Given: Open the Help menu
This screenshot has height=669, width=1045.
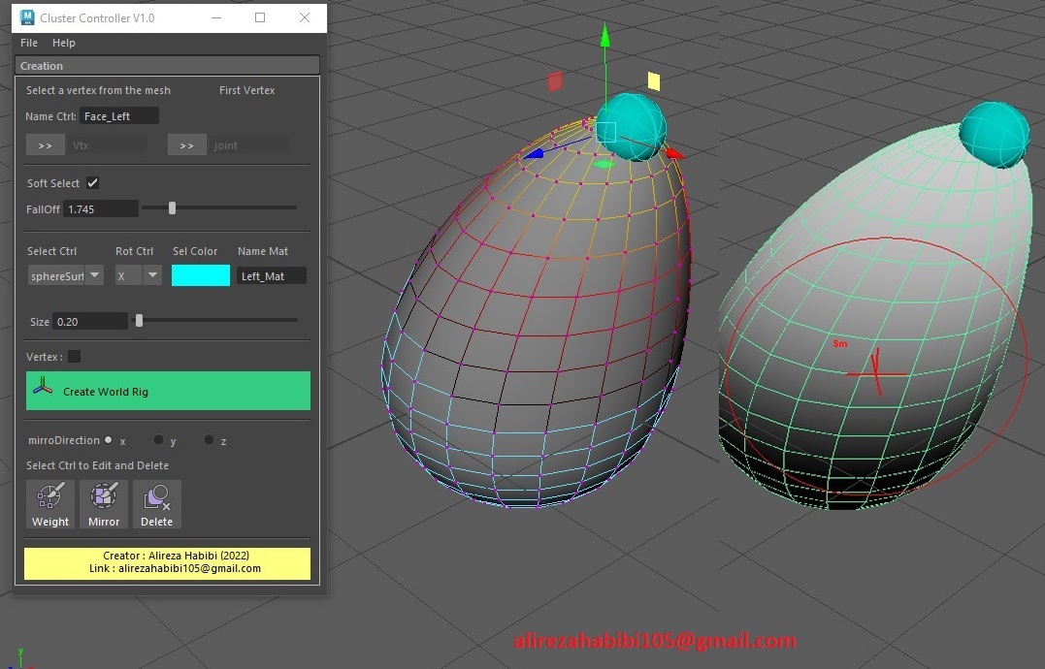Looking at the screenshot, I should tap(64, 43).
